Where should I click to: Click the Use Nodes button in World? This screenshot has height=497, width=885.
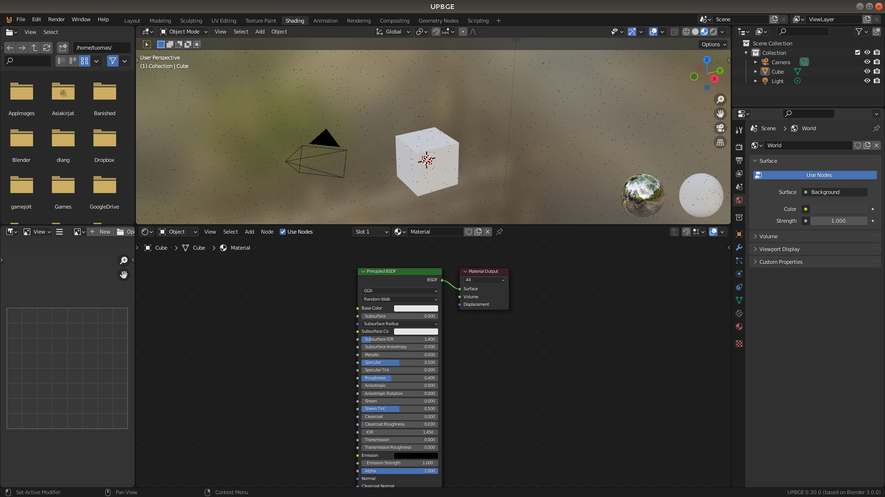tap(819, 175)
